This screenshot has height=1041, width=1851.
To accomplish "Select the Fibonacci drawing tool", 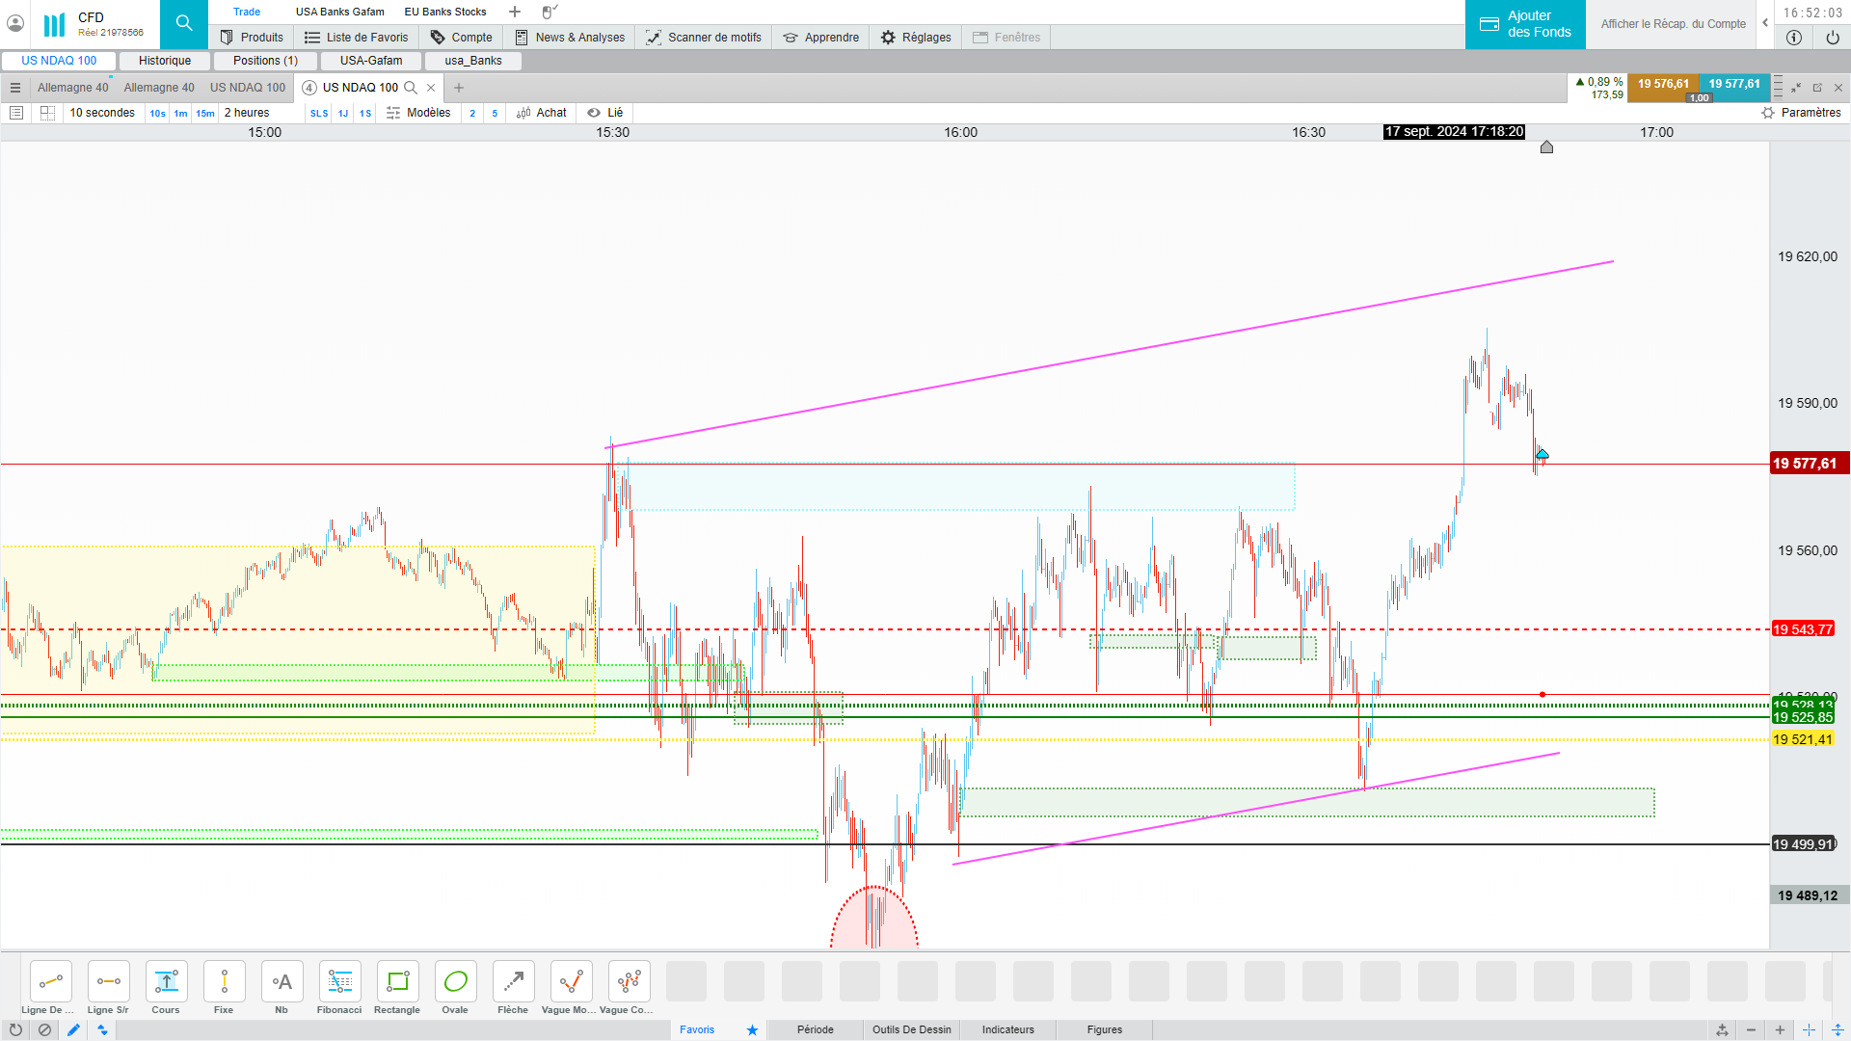I will click(339, 982).
